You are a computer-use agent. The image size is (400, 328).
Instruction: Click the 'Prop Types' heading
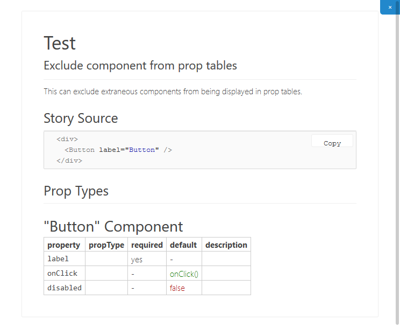[x=76, y=191]
